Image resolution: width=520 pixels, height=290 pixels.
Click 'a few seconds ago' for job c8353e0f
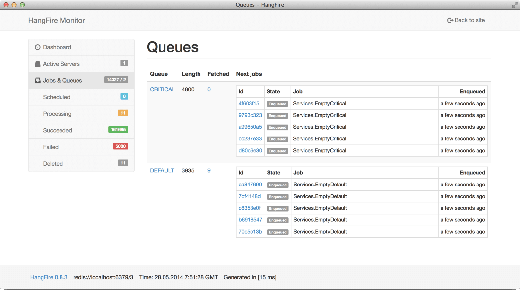(463, 208)
